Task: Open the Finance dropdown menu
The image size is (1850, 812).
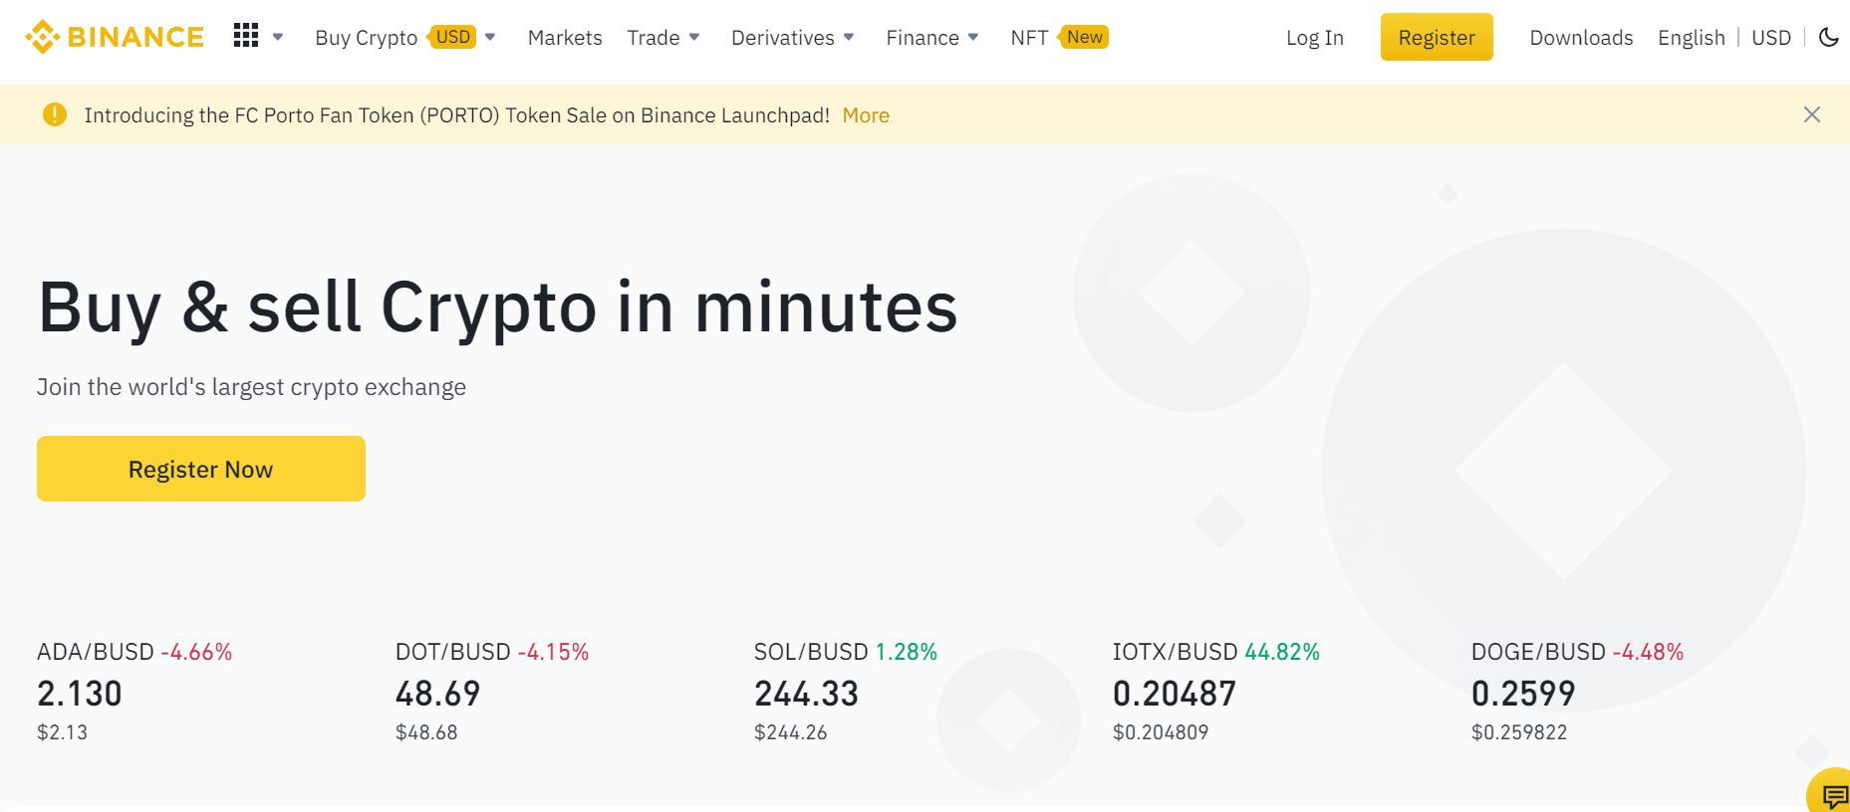Action: [x=932, y=38]
